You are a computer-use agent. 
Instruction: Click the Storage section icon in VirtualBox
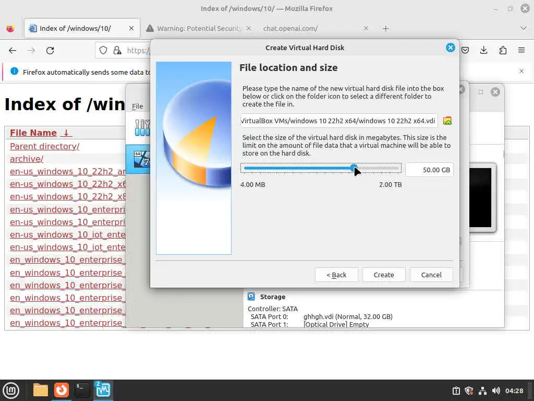(x=251, y=297)
